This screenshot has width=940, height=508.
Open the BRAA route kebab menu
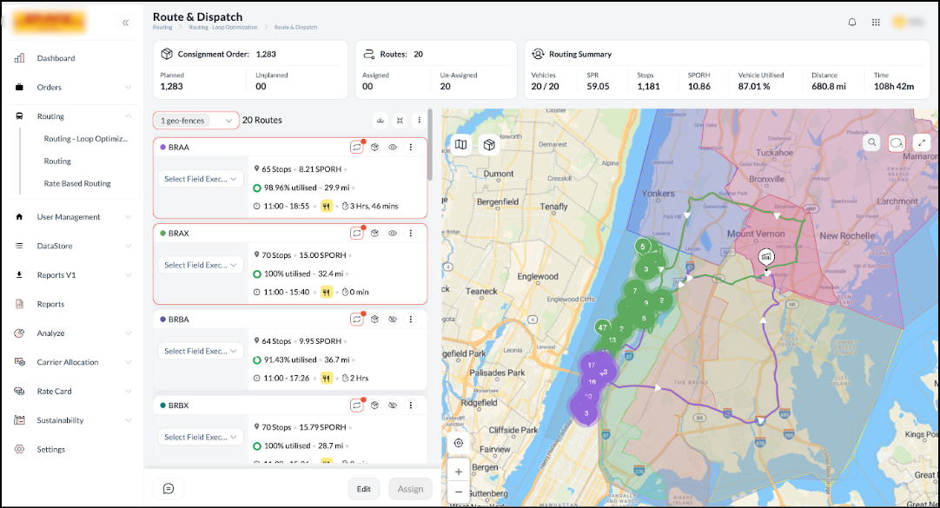411,147
